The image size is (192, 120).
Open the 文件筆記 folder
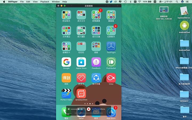coord(66,30)
